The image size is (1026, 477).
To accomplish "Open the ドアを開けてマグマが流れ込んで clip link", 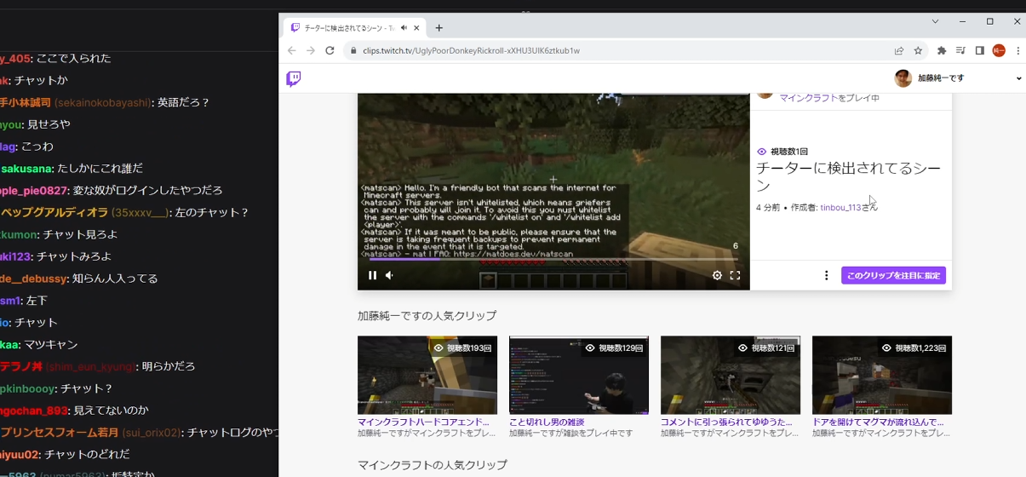I will [x=878, y=422].
